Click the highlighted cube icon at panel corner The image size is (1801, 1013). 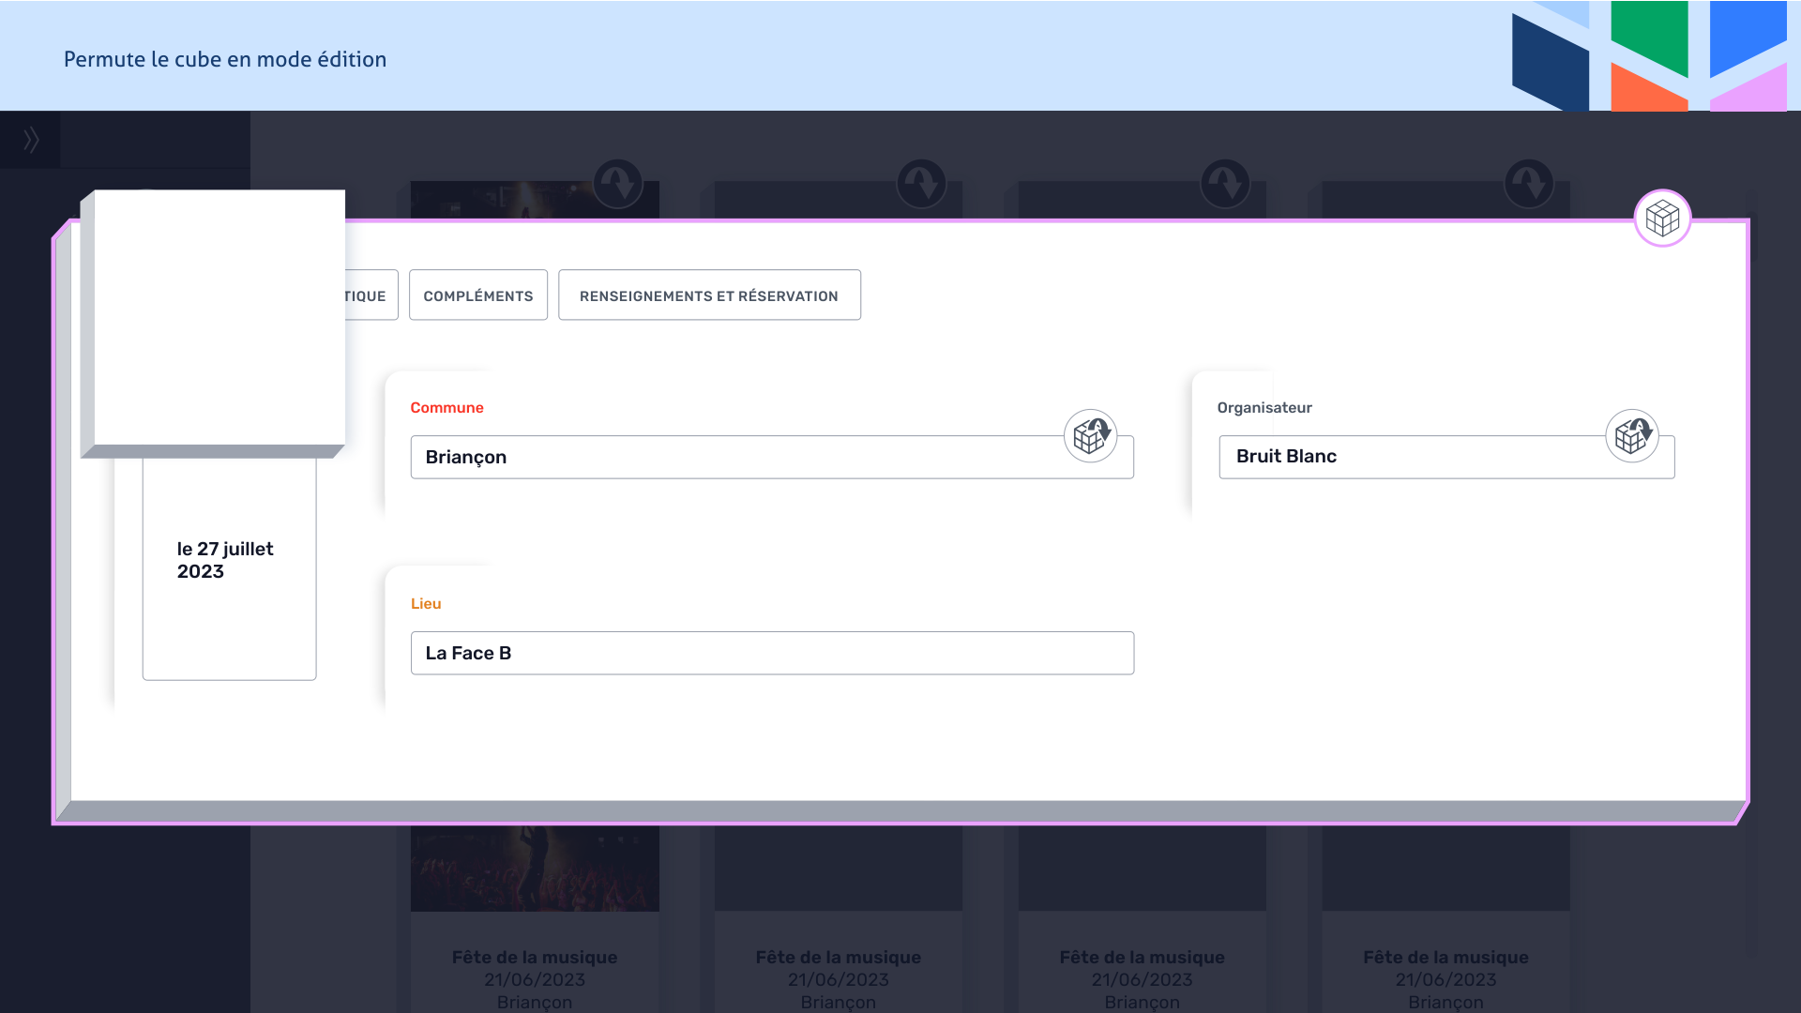(x=1662, y=219)
